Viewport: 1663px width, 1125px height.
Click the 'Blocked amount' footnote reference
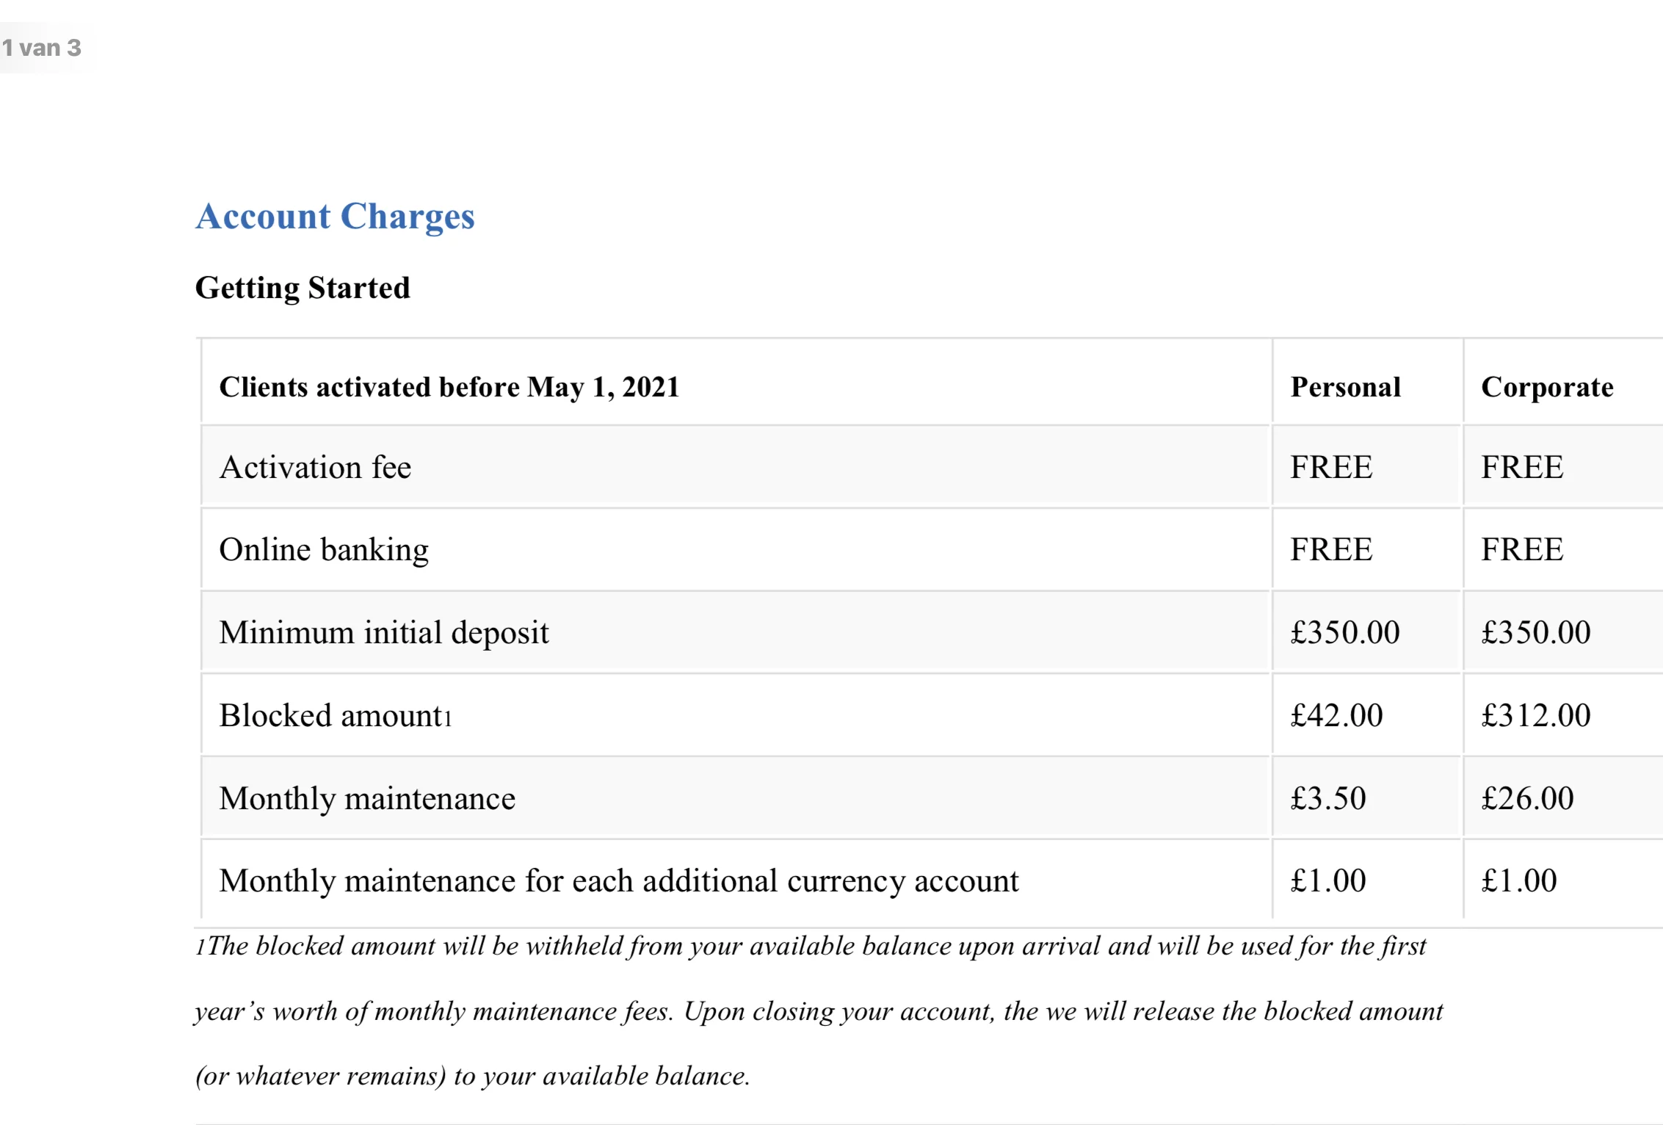click(x=447, y=718)
